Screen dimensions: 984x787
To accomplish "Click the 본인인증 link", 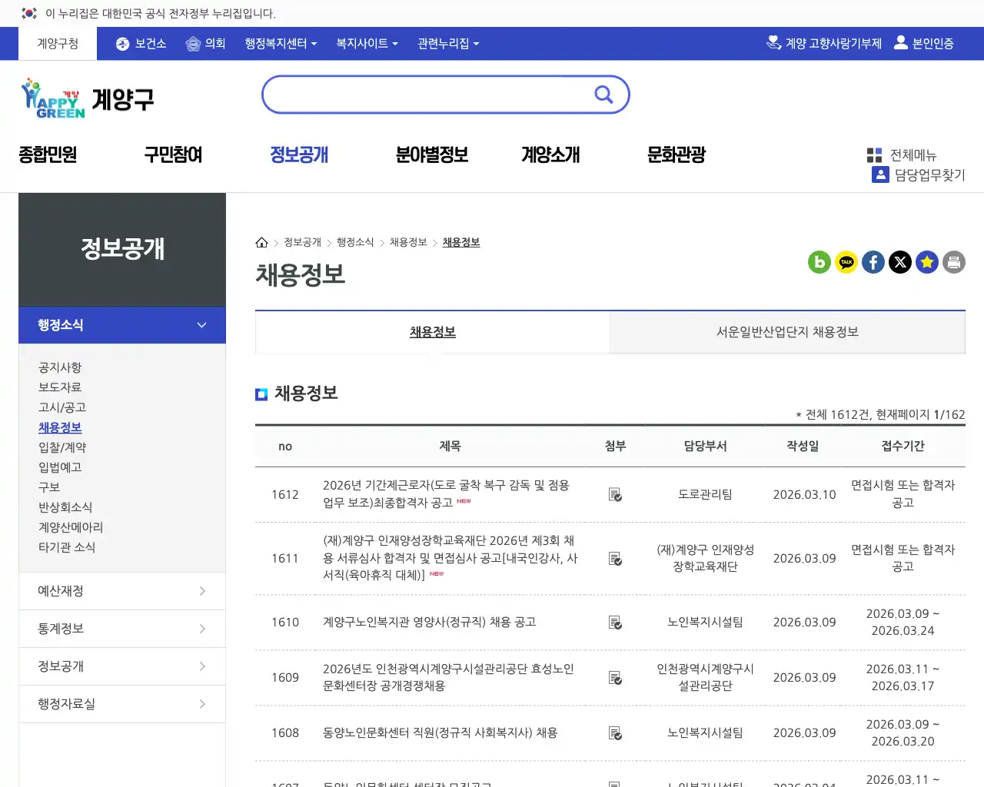I will tap(925, 44).
